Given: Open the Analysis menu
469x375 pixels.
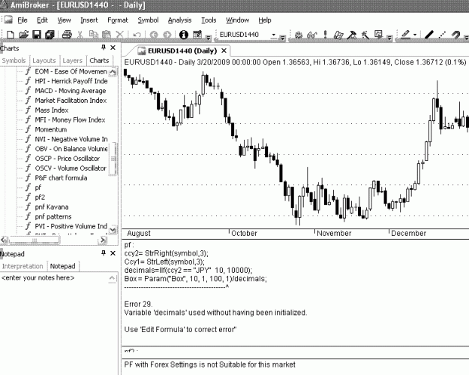Looking at the screenshot, I should (179, 20).
